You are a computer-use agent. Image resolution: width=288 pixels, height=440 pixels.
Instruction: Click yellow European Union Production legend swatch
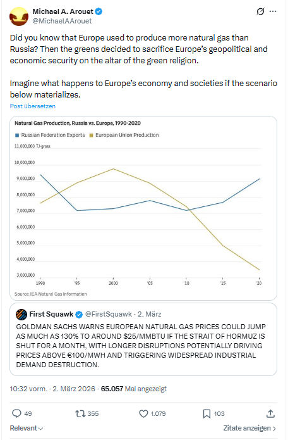pyautogui.click(x=91, y=135)
